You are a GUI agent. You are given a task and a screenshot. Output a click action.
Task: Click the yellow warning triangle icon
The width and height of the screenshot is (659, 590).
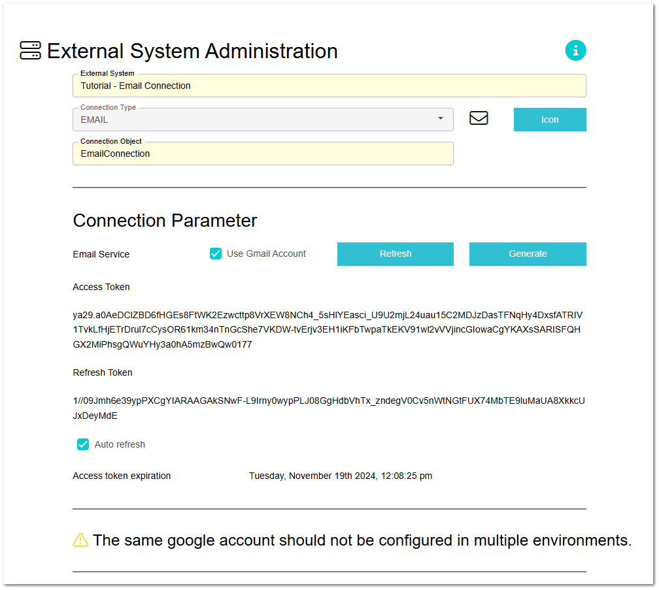pos(80,540)
